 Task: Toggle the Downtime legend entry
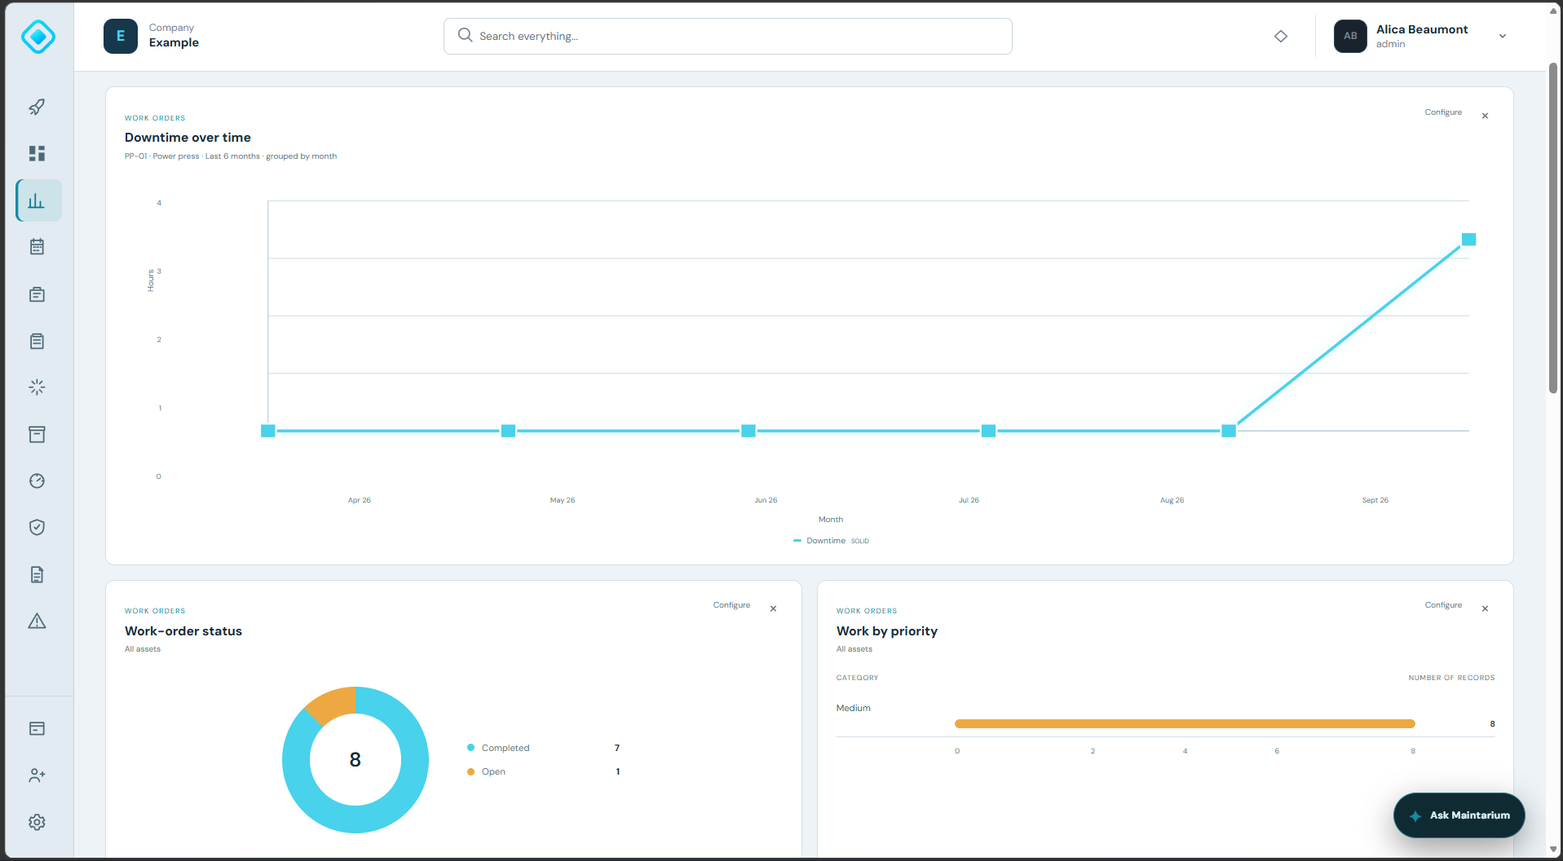coord(831,541)
